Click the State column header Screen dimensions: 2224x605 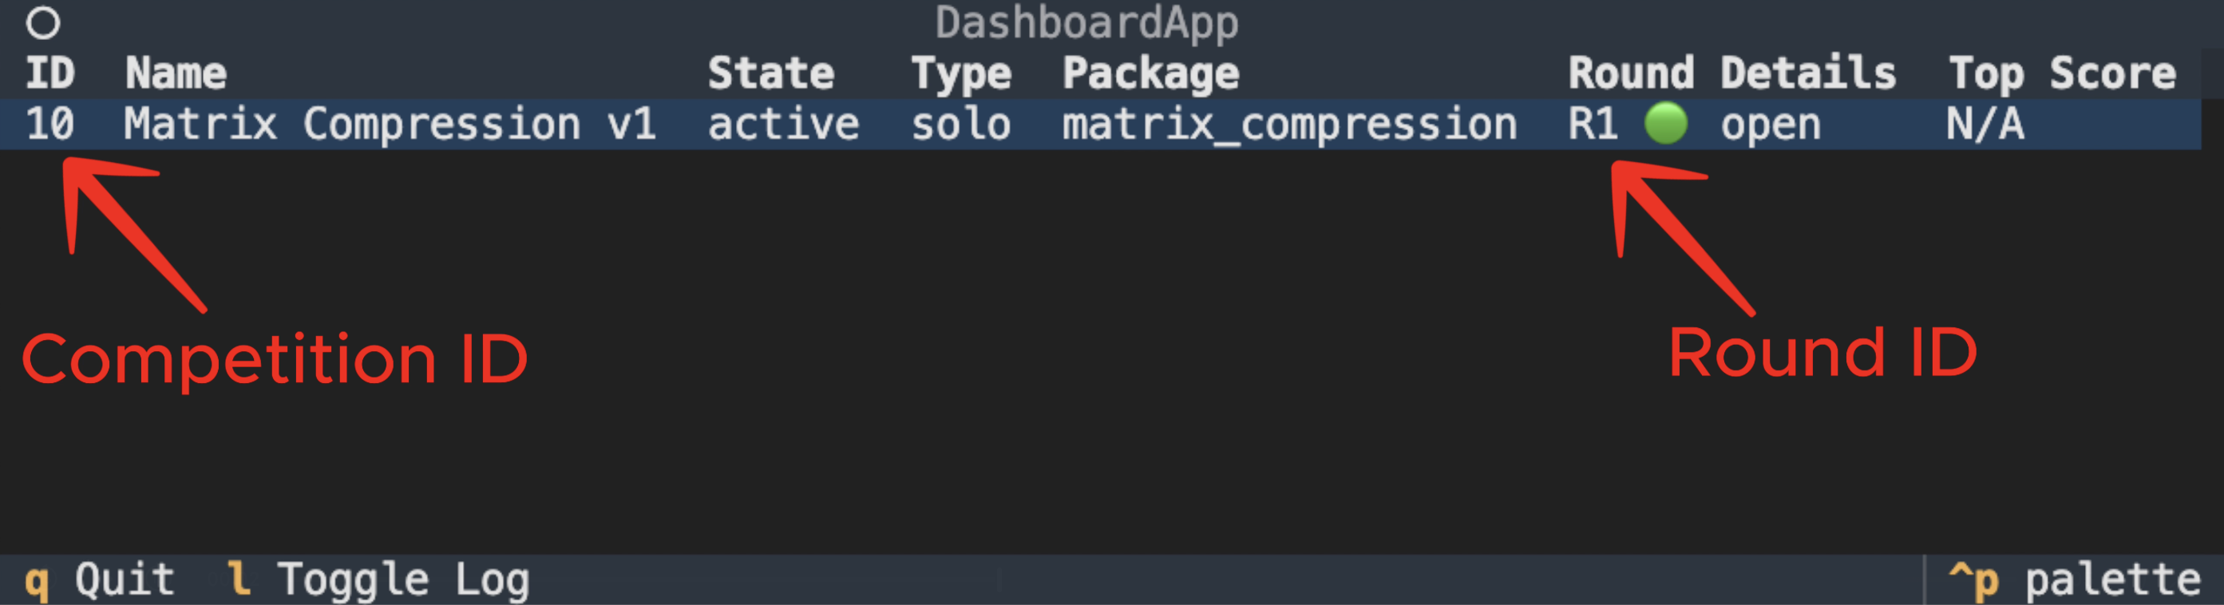[x=771, y=73]
